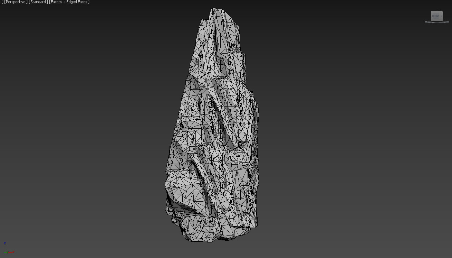This screenshot has height=258, width=452.
Task: Click the FRONT face of the ViewCube
Action: pos(436,16)
